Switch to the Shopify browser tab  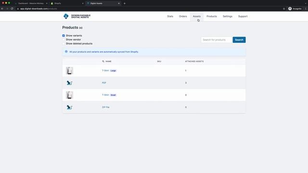pos(67,3)
